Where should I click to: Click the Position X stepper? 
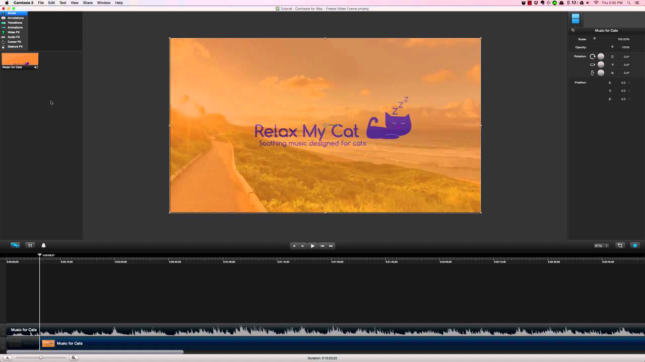click(629, 82)
